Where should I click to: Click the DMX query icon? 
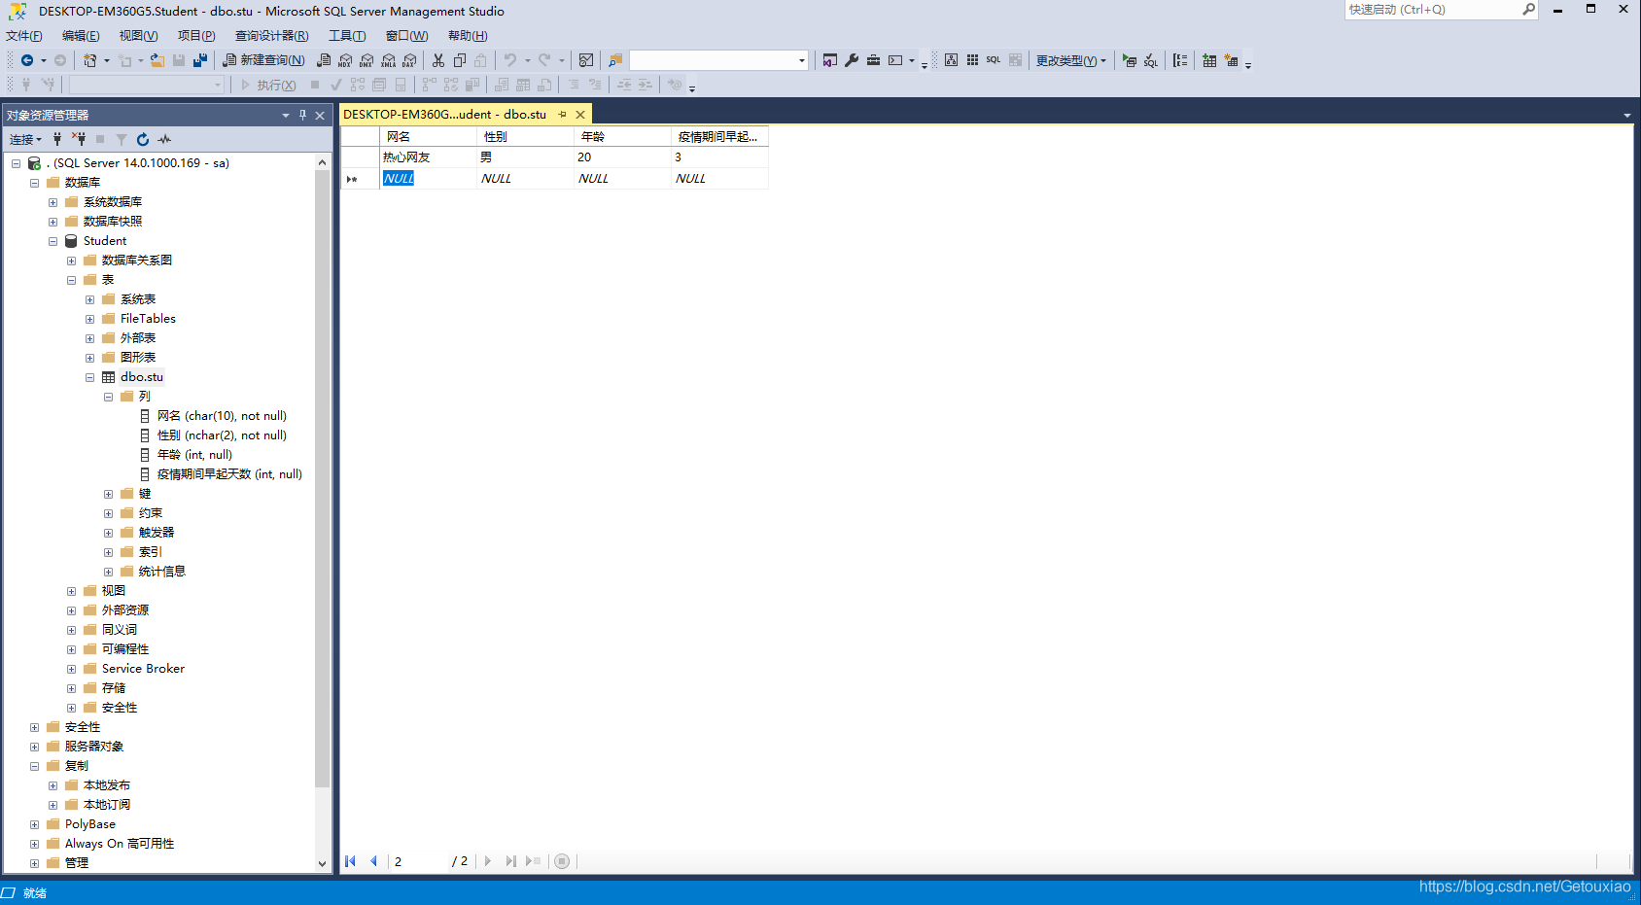coord(367,60)
